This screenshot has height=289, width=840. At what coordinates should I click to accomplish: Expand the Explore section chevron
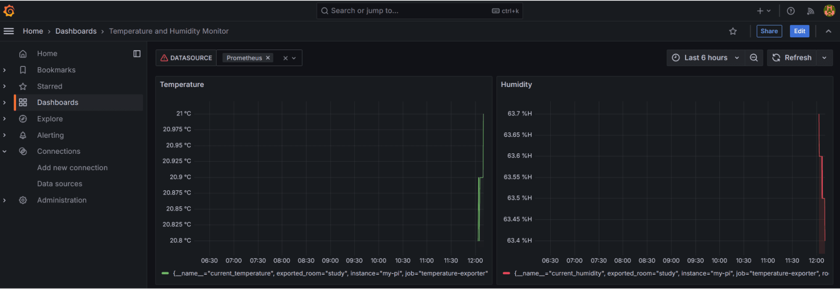pos(5,119)
